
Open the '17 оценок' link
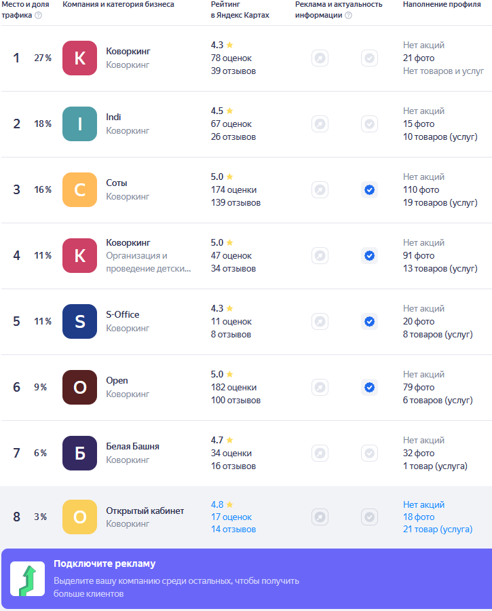(231, 517)
